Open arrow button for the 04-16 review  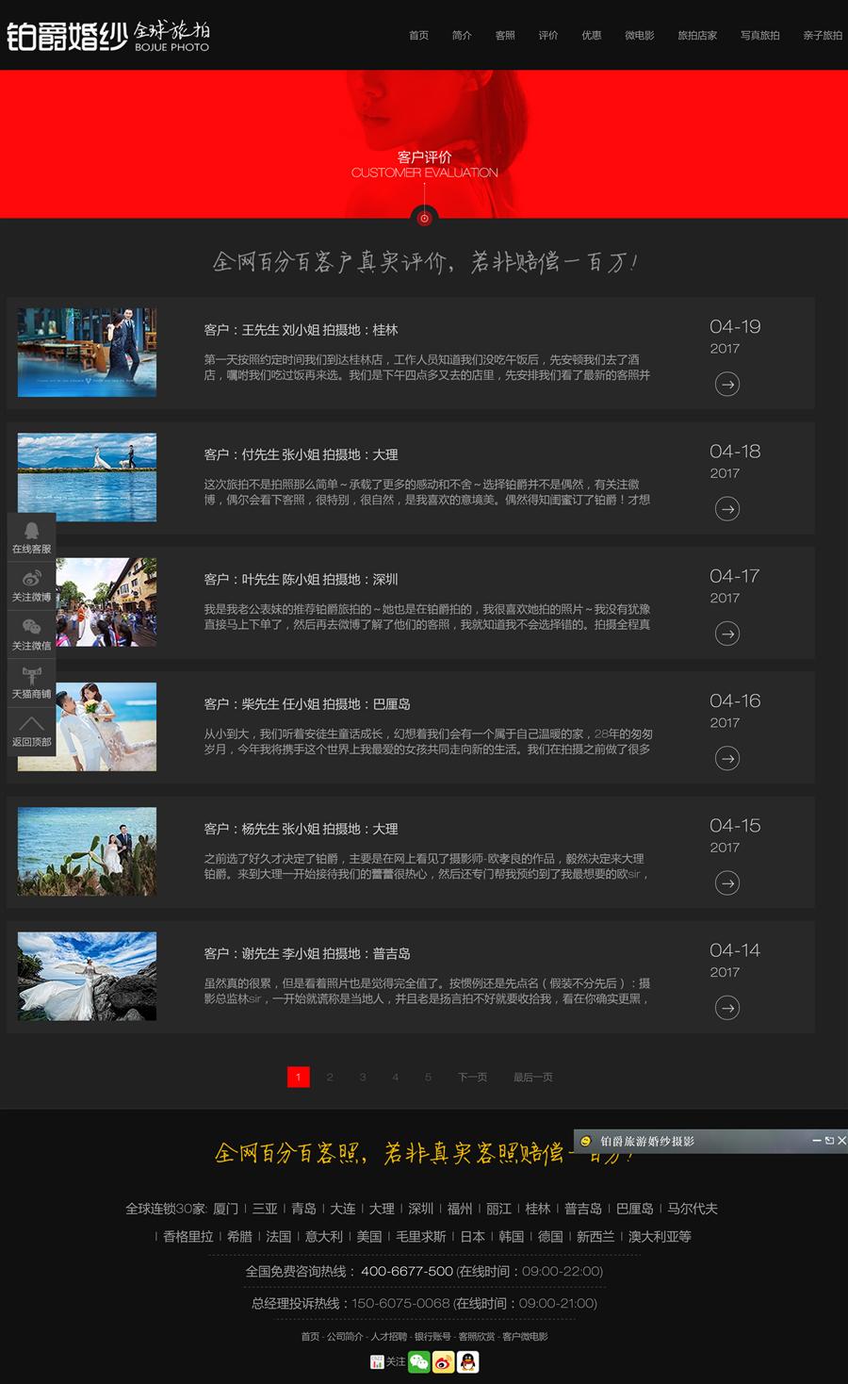(726, 758)
